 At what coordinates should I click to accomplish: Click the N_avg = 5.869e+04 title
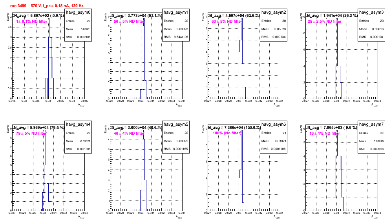point(39,128)
